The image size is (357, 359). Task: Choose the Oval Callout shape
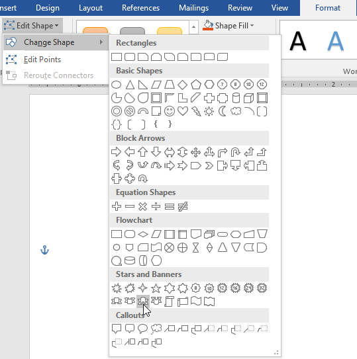tap(142, 329)
